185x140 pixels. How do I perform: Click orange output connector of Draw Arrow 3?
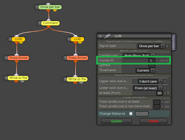(16, 61)
